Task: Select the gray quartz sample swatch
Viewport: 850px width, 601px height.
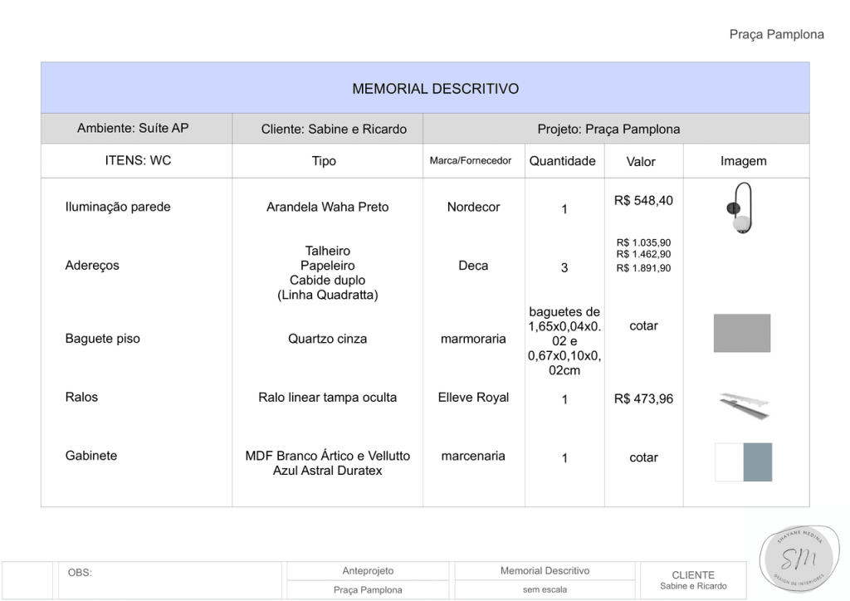Action: pyautogui.click(x=741, y=333)
